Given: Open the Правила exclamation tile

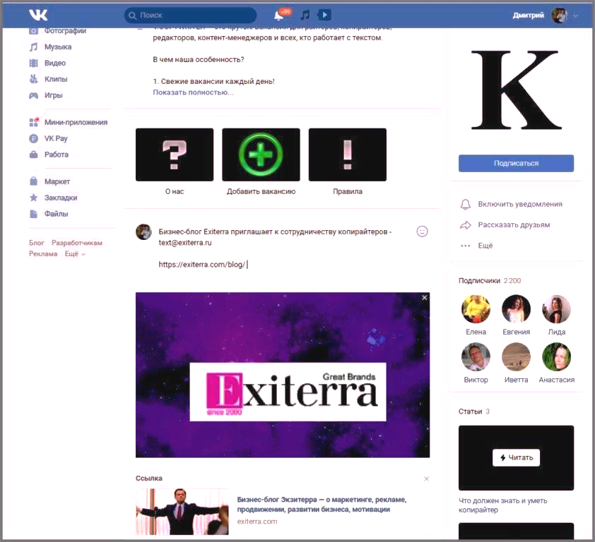Looking at the screenshot, I should pyautogui.click(x=348, y=155).
